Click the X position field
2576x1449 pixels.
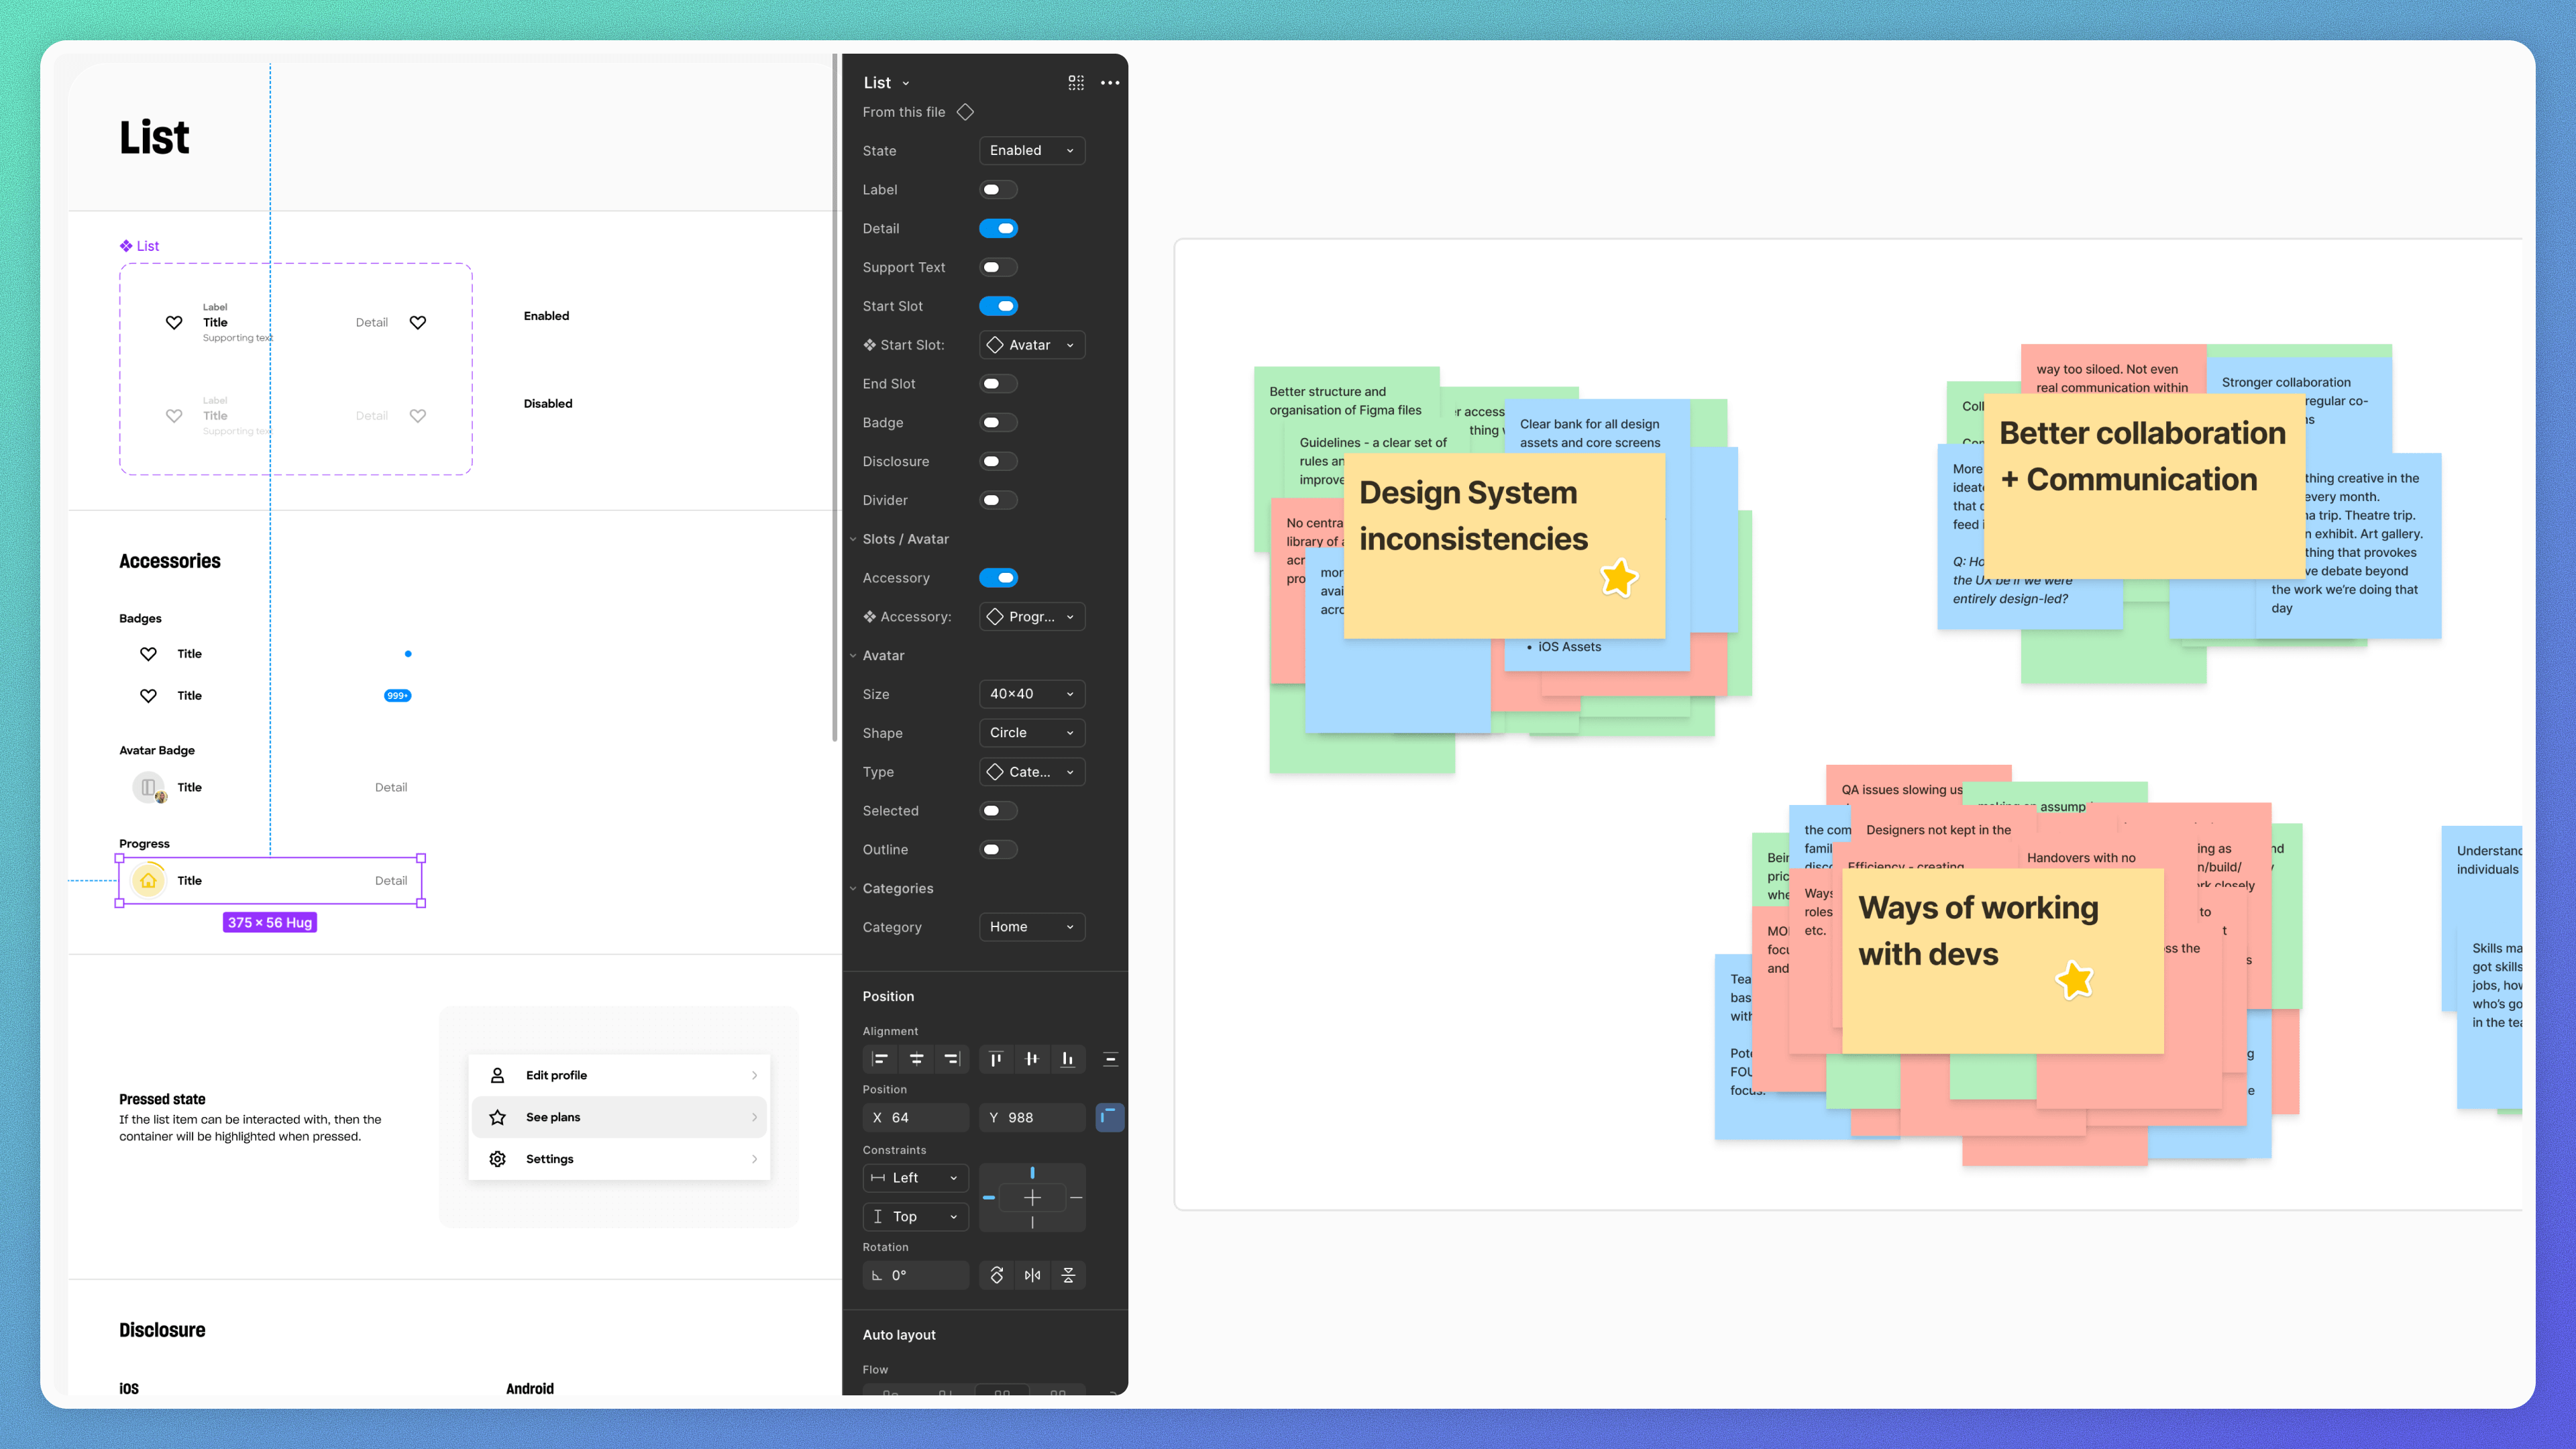[915, 1117]
